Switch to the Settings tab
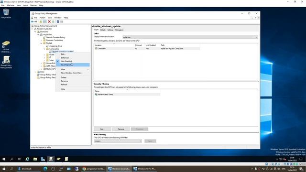 [x=110, y=30]
